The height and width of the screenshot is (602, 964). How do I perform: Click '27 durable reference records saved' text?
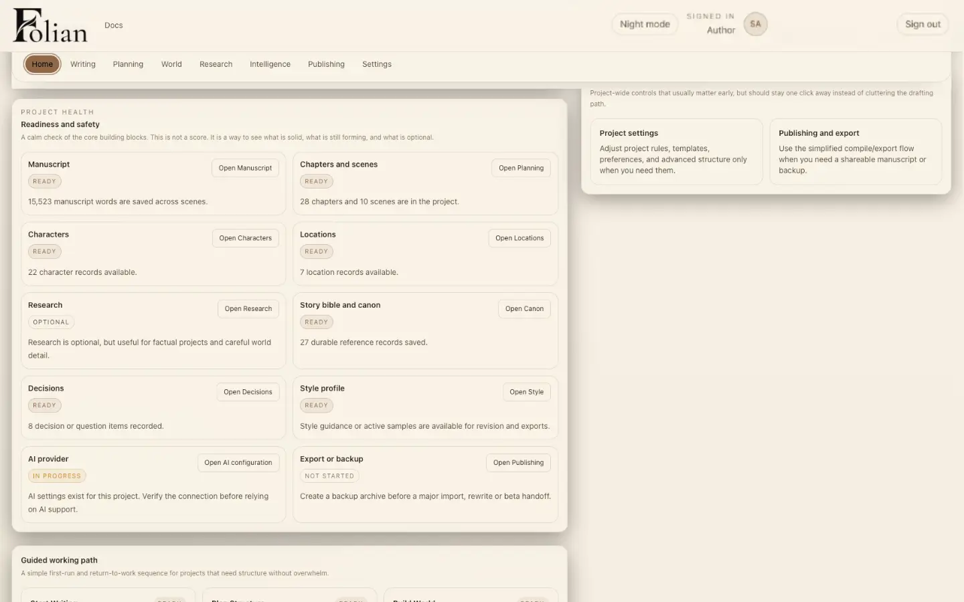point(364,342)
